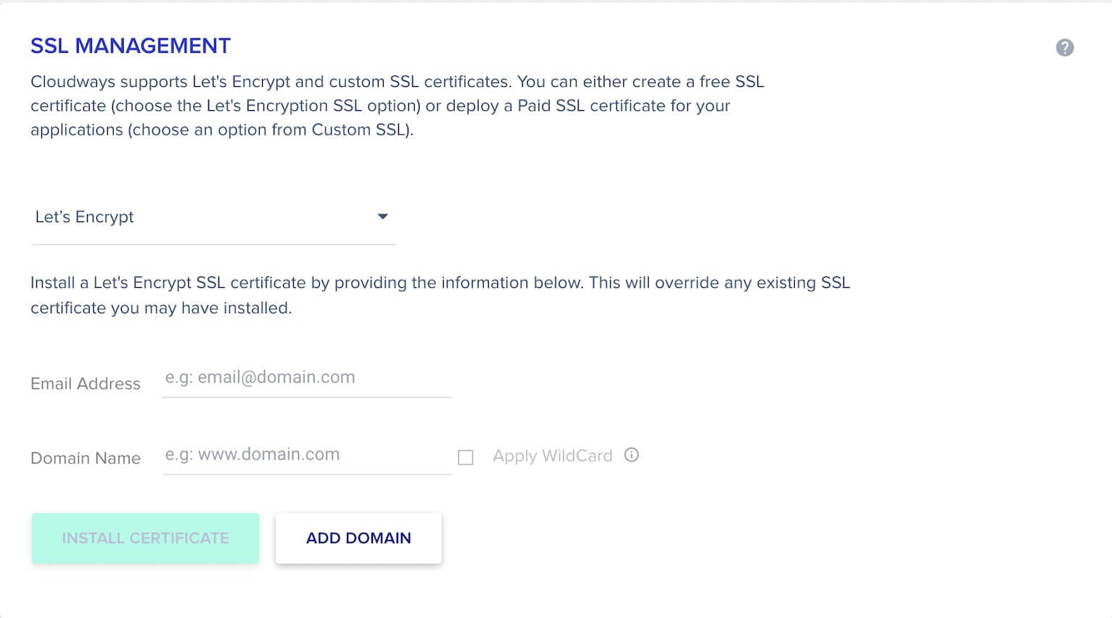1112x618 pixels.
Task: Click the Add Domain button
Action: tap(358, 538)
